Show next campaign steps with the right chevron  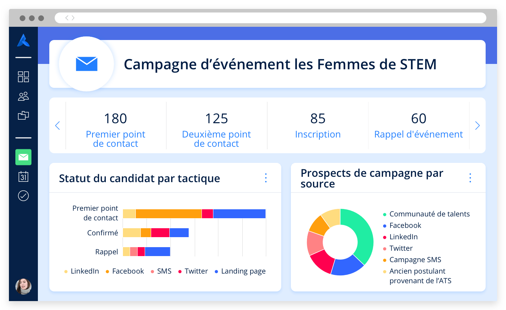click(477, 126)
